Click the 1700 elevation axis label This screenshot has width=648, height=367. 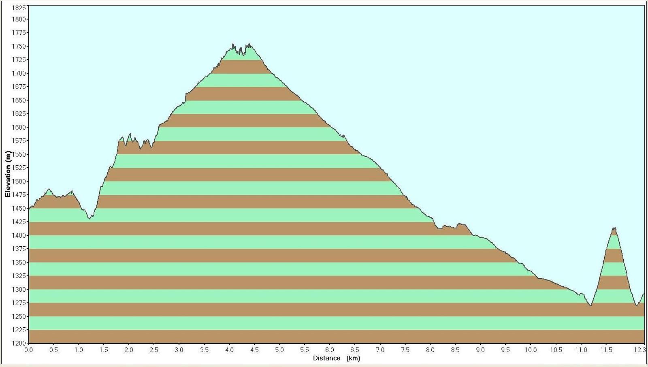19,73
